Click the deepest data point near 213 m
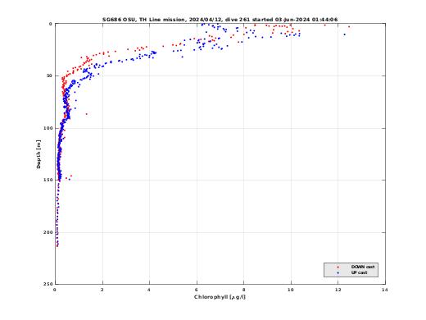The image size is (426, 320). click(x=57, y=246)
